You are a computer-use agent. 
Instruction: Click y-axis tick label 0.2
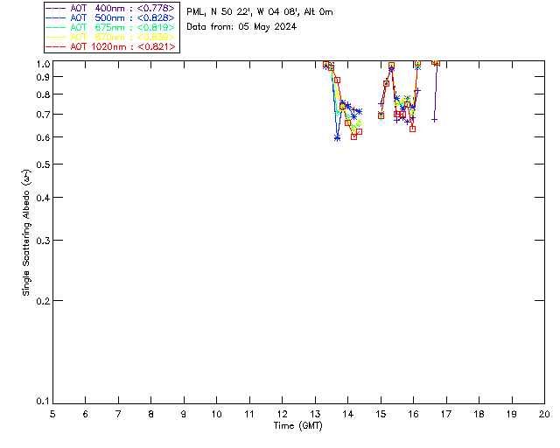[x=43, y=301]
